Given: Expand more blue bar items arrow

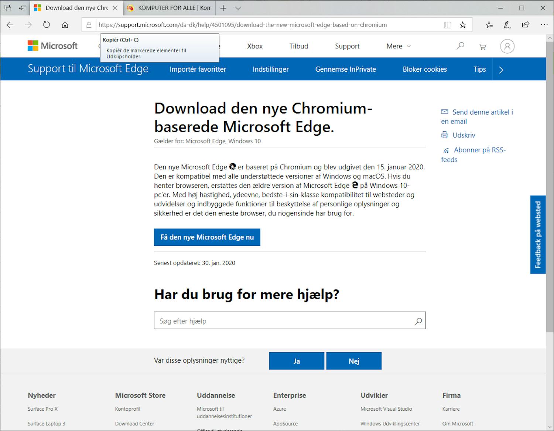Looking at the screenshot, I should pyautogui.click(x=501, y=69).
